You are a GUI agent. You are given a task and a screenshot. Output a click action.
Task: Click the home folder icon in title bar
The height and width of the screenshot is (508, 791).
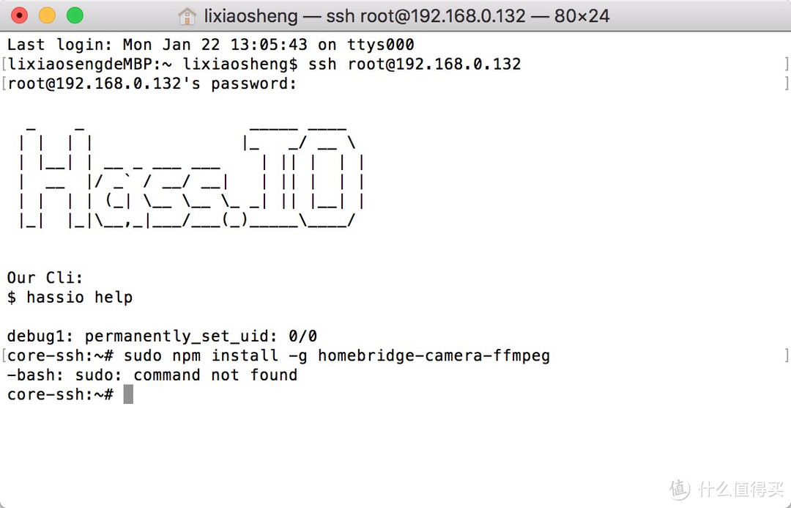187,16
